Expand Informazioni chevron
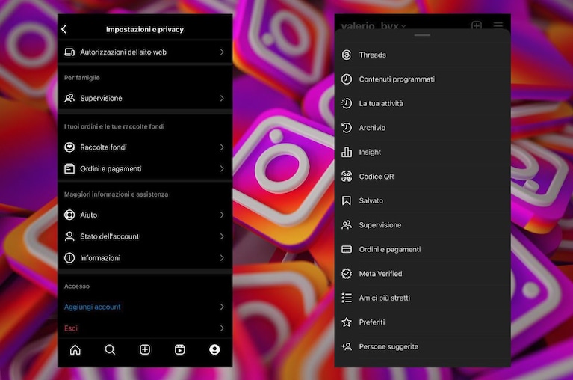573x380 pixels. (222, 258)
